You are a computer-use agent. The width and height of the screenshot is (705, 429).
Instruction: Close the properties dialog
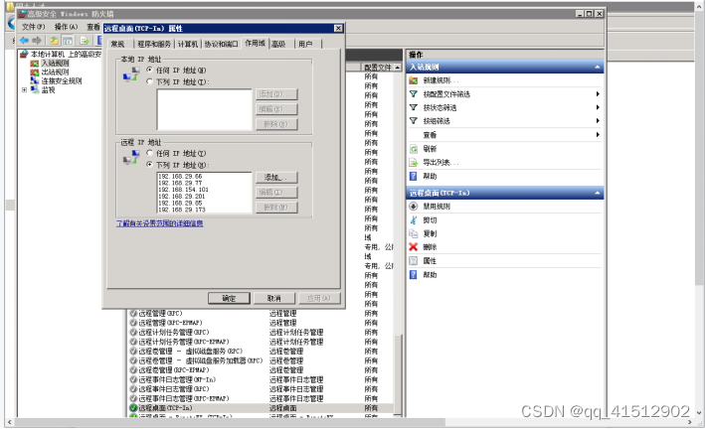pos(338,28)
